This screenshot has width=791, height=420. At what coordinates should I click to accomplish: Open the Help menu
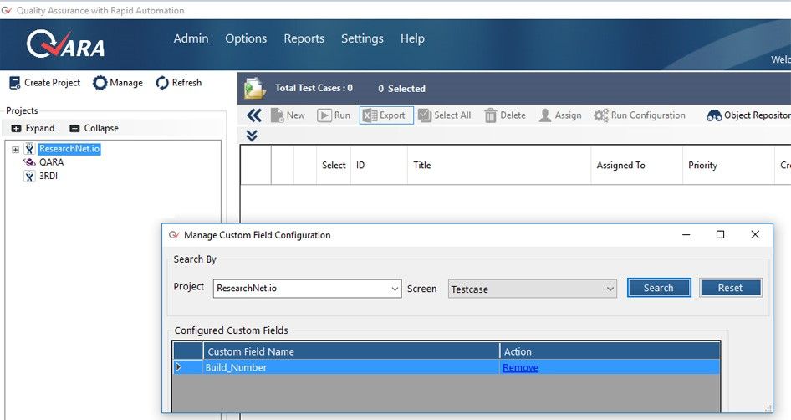[412, 38]
